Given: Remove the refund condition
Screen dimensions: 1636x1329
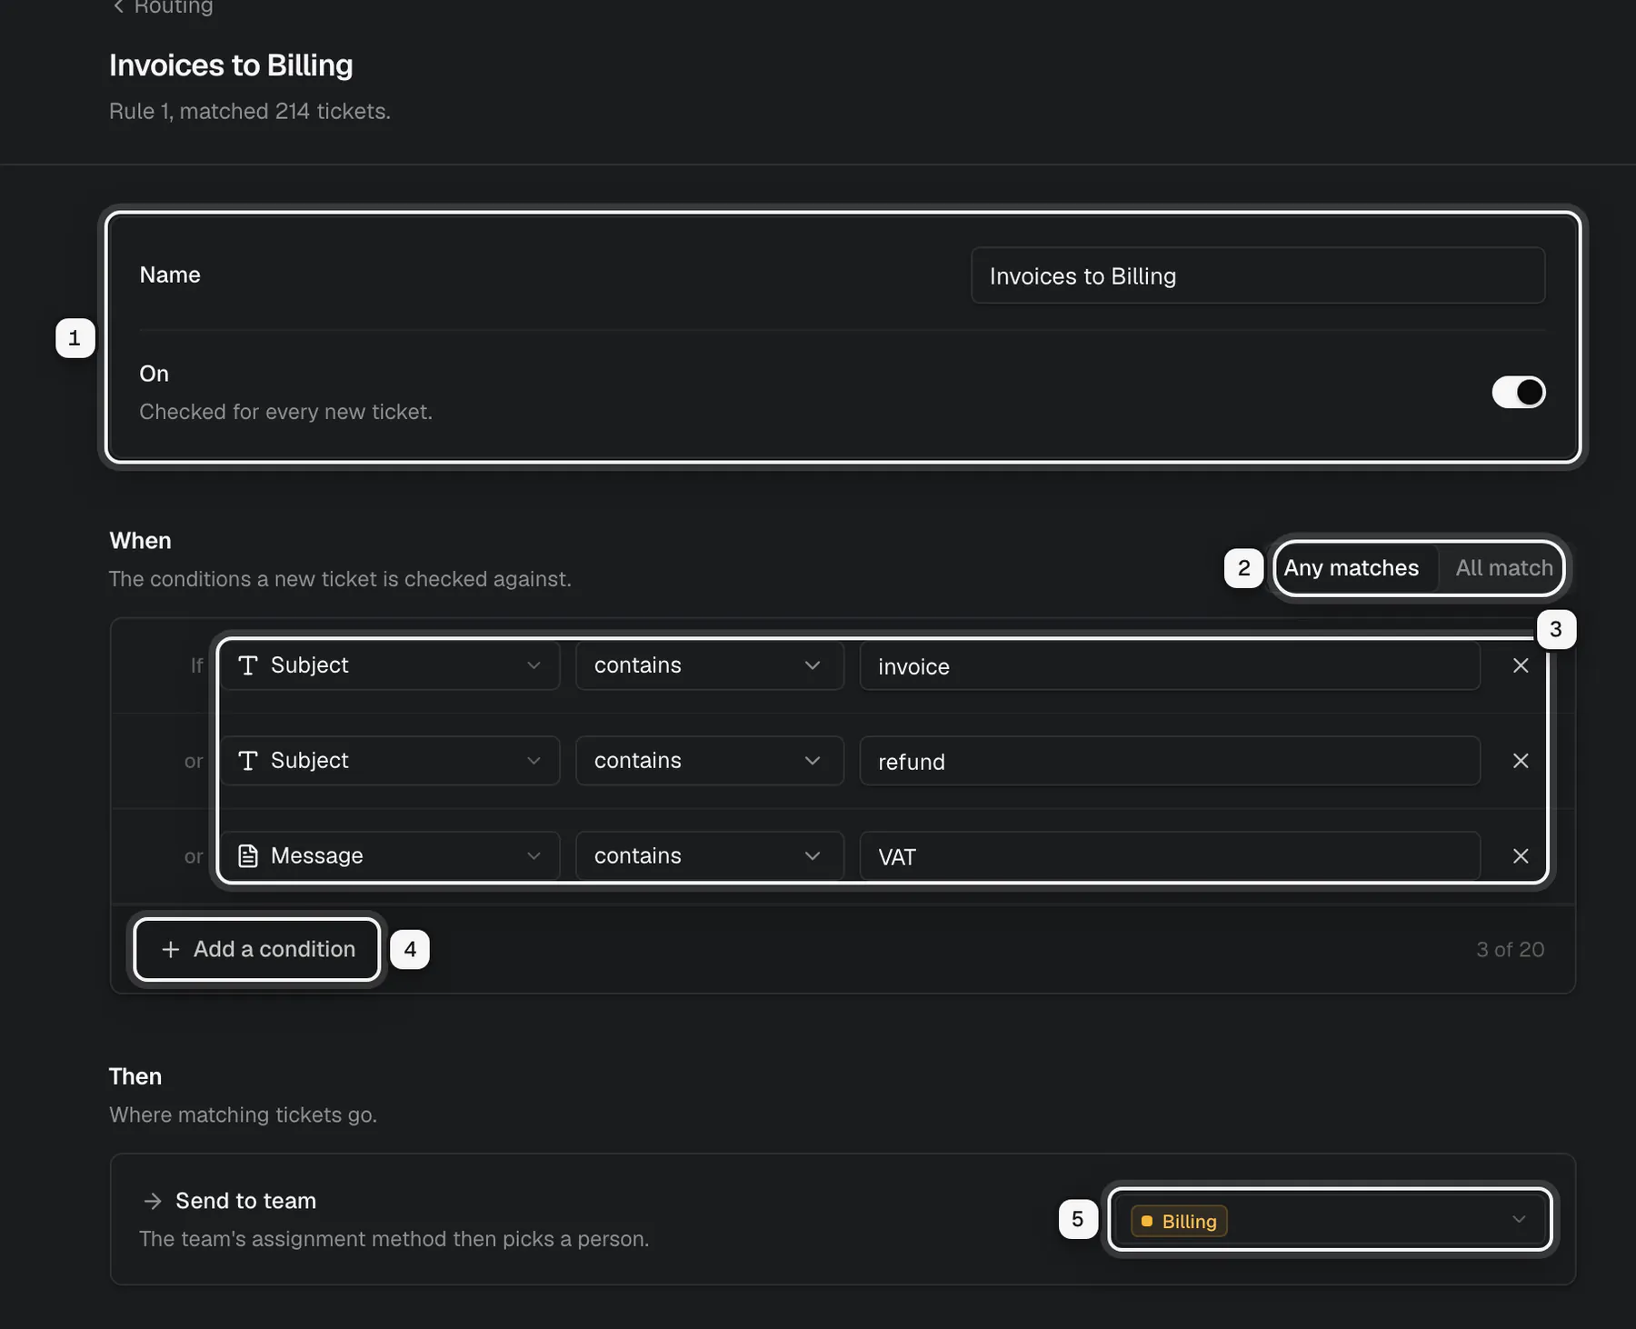Looking at the screenshot, I should click(1521, 761).
